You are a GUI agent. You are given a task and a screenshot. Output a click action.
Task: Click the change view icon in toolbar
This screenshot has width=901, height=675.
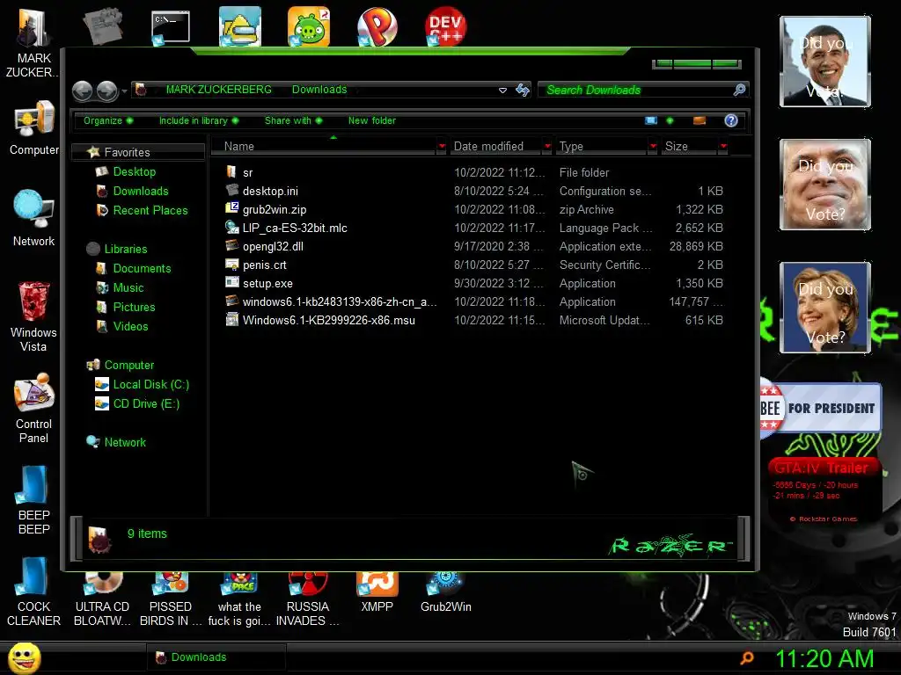[651, 120]
